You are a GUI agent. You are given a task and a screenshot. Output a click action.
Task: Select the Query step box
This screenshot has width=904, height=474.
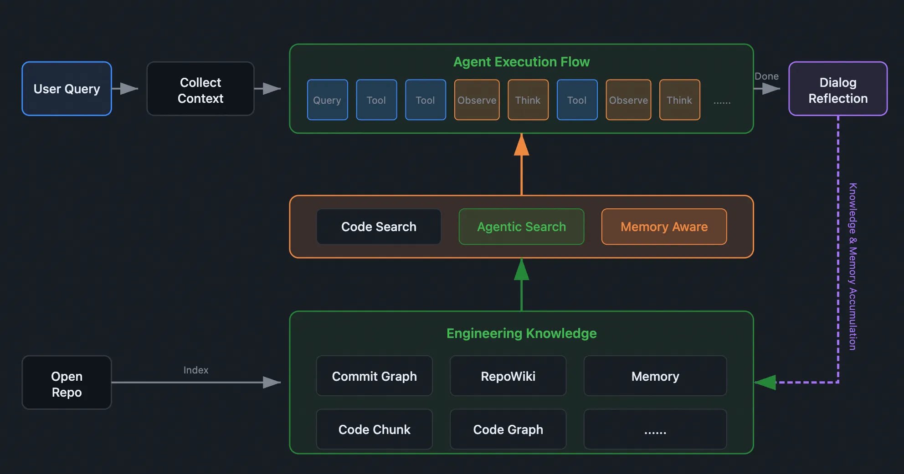328,100
